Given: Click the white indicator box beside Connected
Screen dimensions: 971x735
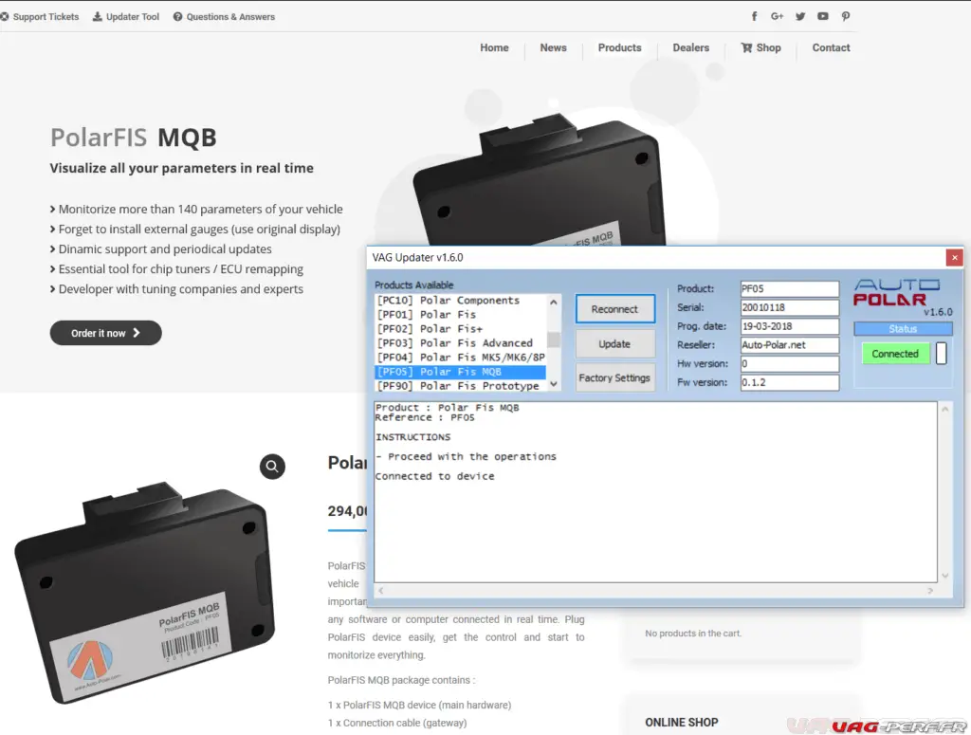Looking at the screenshot, I should 942,354.
